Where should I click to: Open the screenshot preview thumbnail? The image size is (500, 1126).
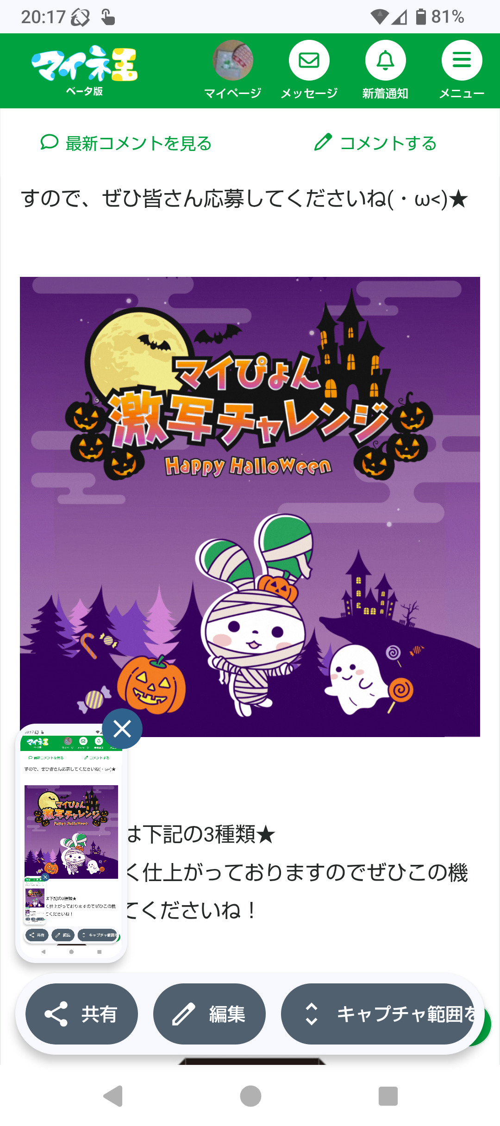coord(71,843)
